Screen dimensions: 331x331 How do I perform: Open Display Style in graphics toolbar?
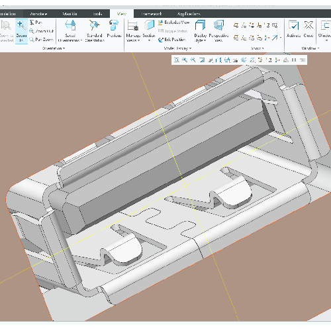pyautogui.click(x=218, y=60)
